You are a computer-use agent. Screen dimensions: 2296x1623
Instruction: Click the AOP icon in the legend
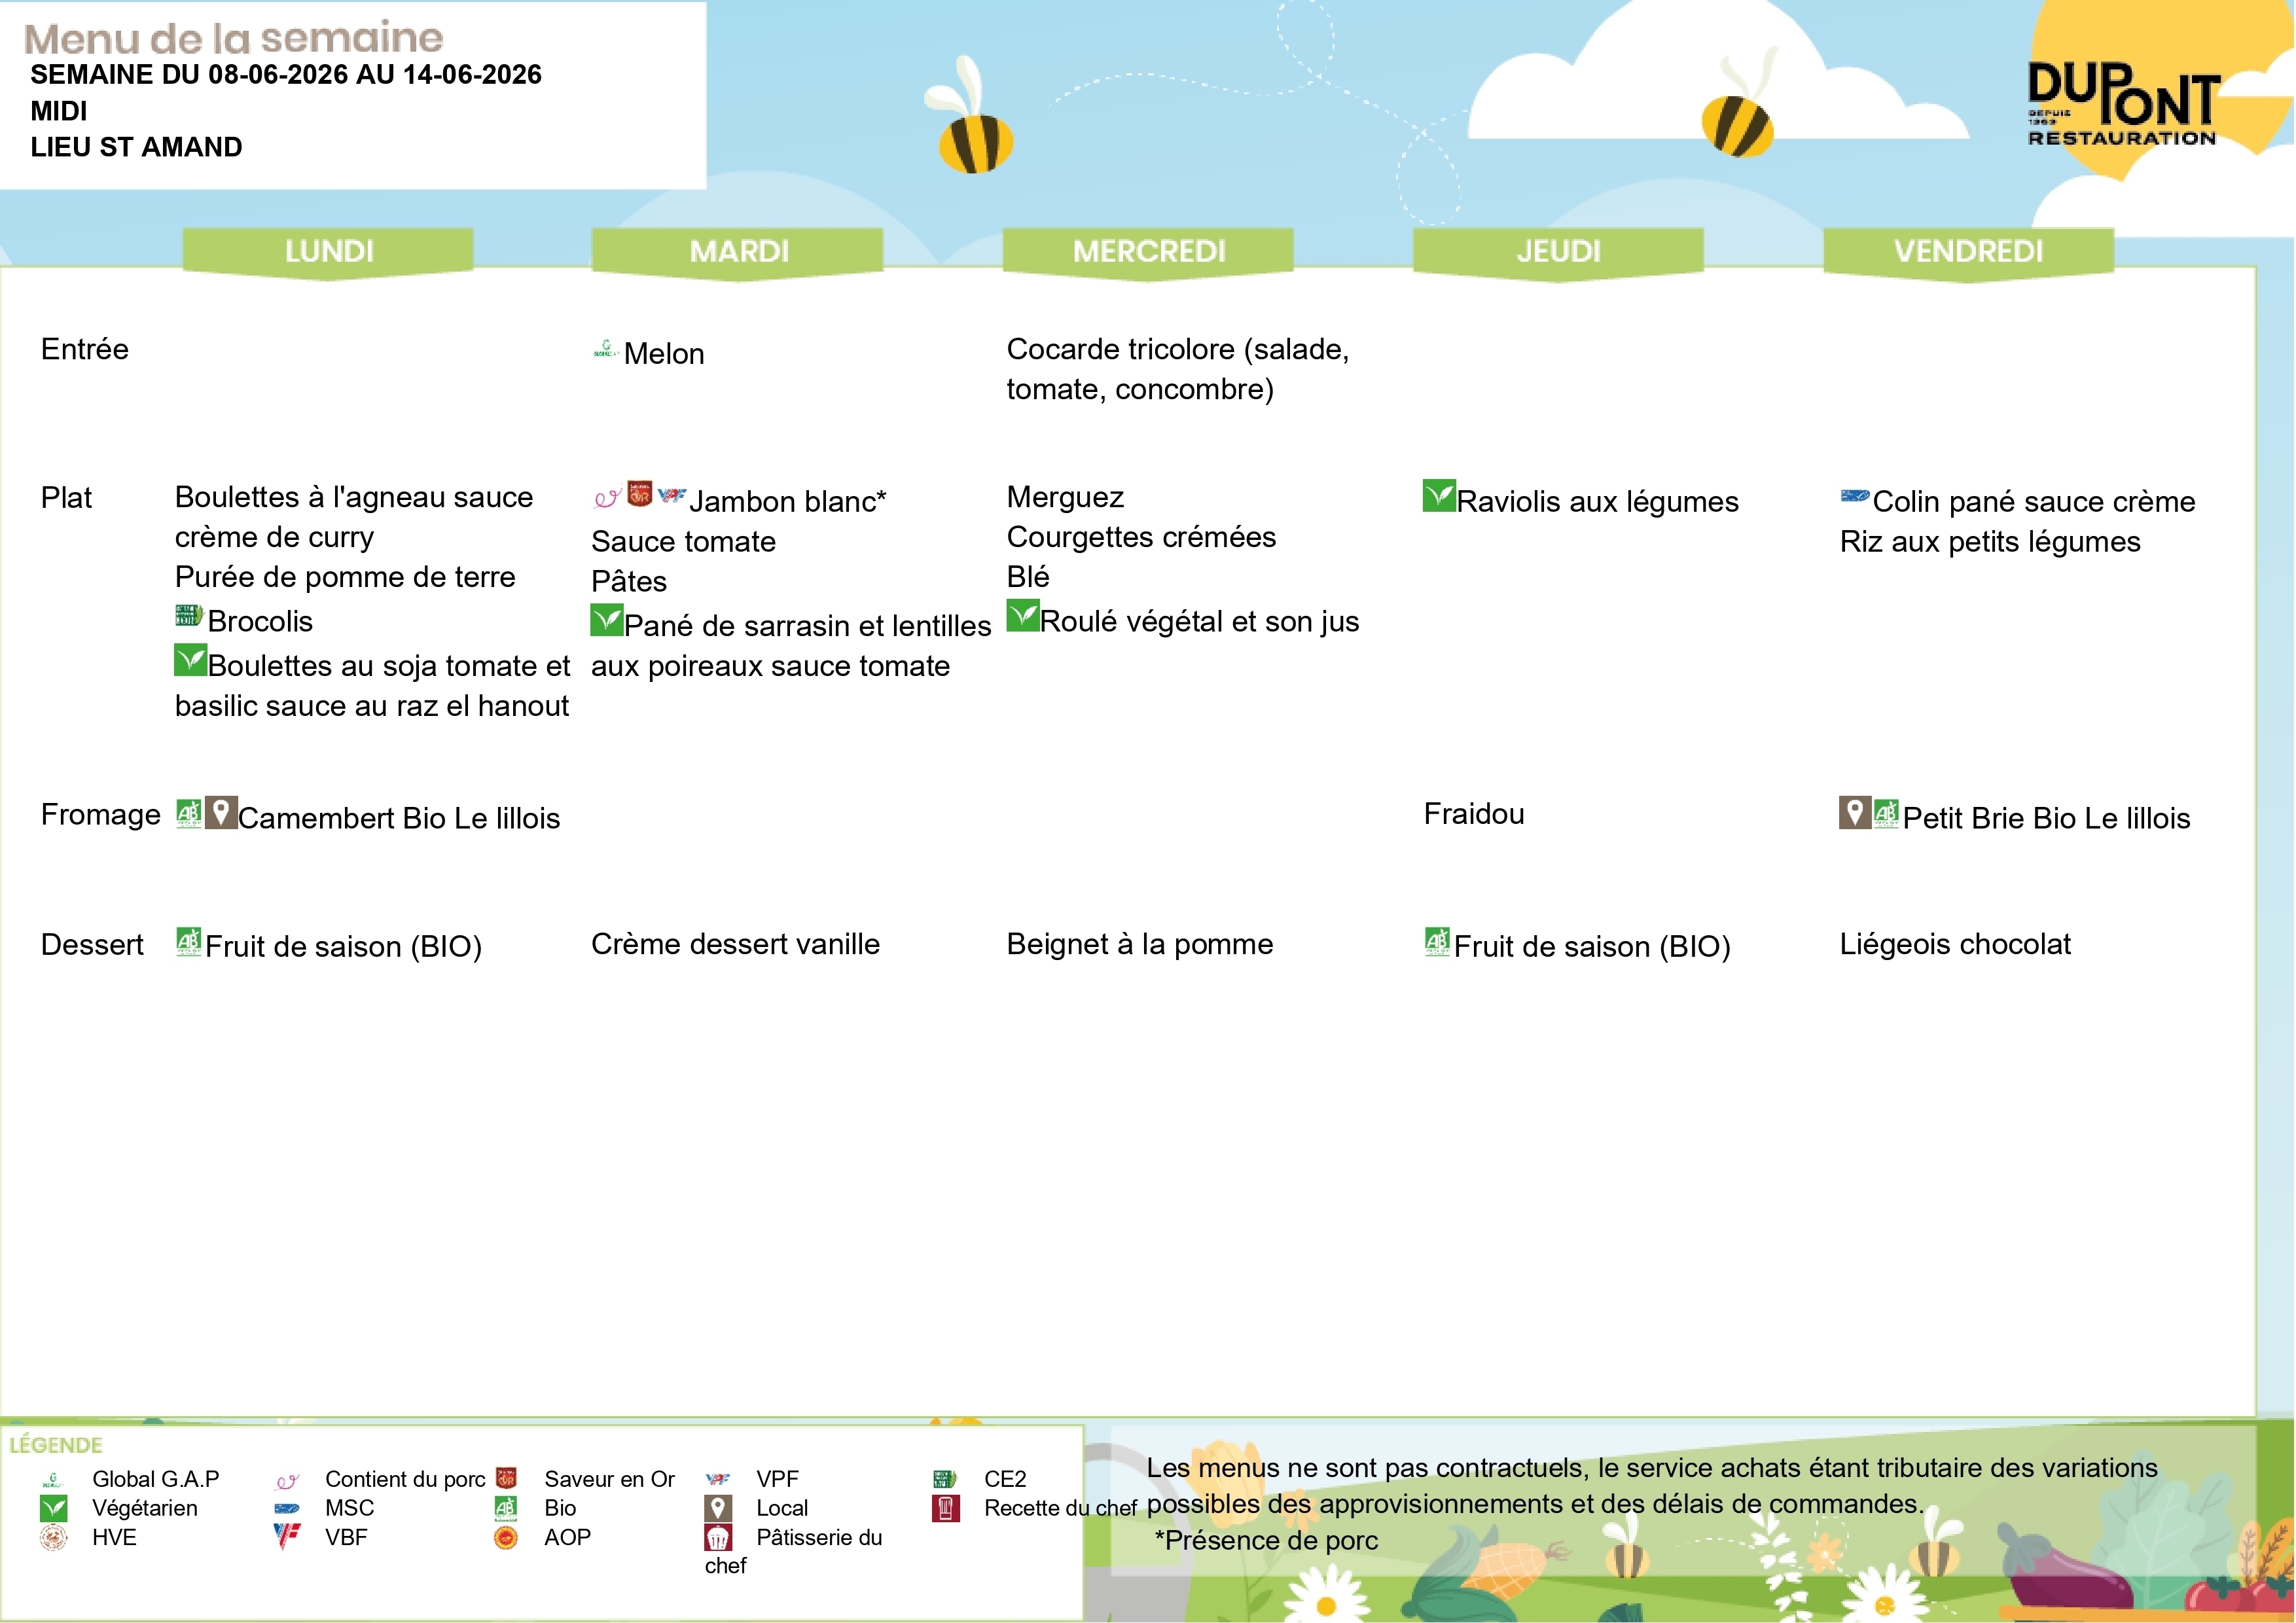coord(506,1537)
